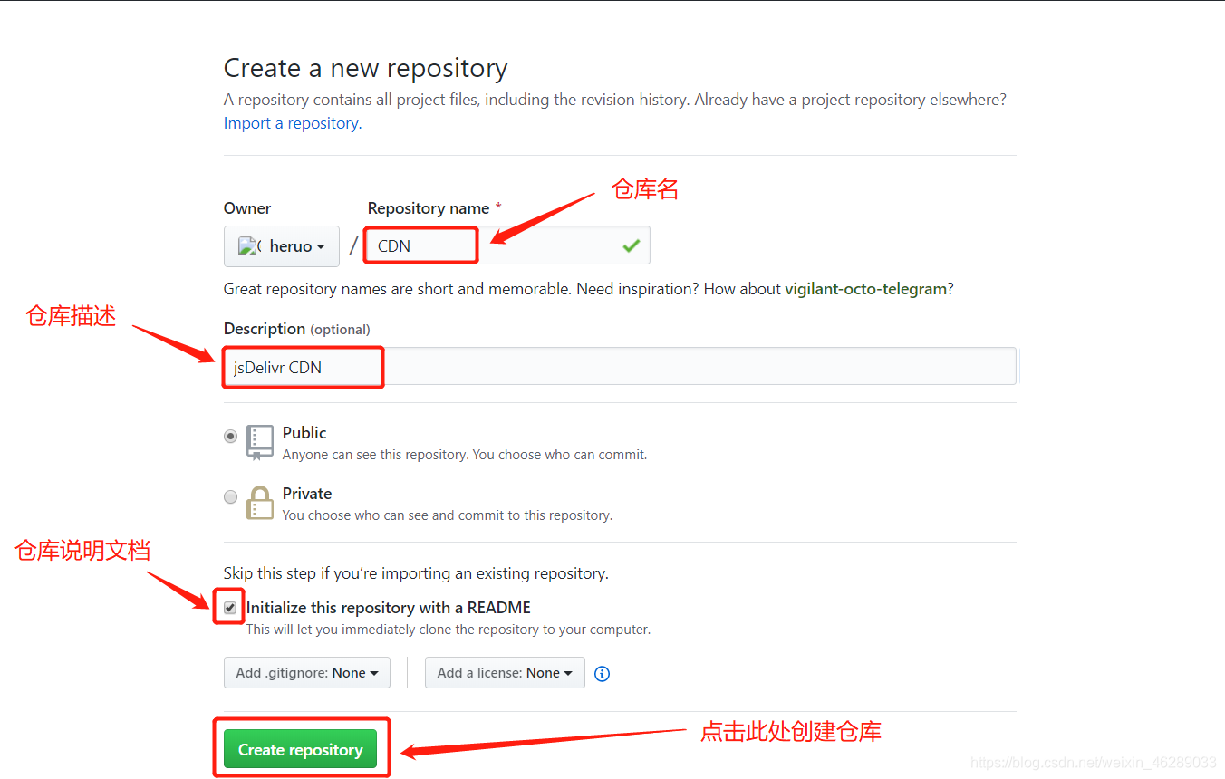Viewport: 1225px width, 779px height.
Task: Open the Add a license dropdown
Action: click(505, 673)
